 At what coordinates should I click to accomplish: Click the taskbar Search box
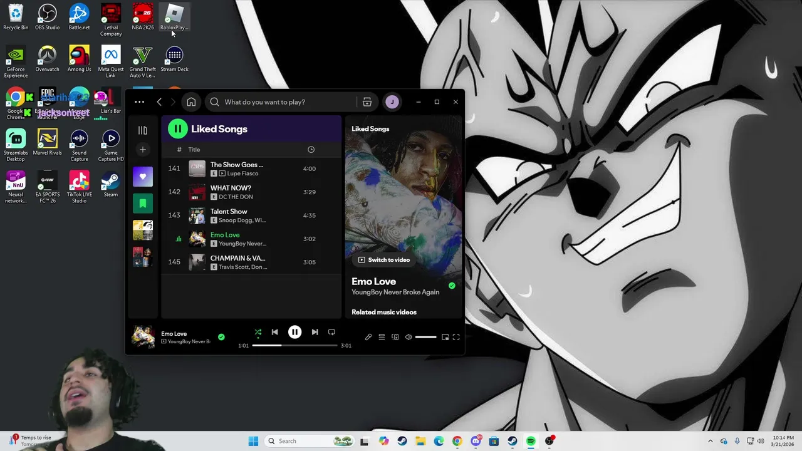(x=310, y=441)
